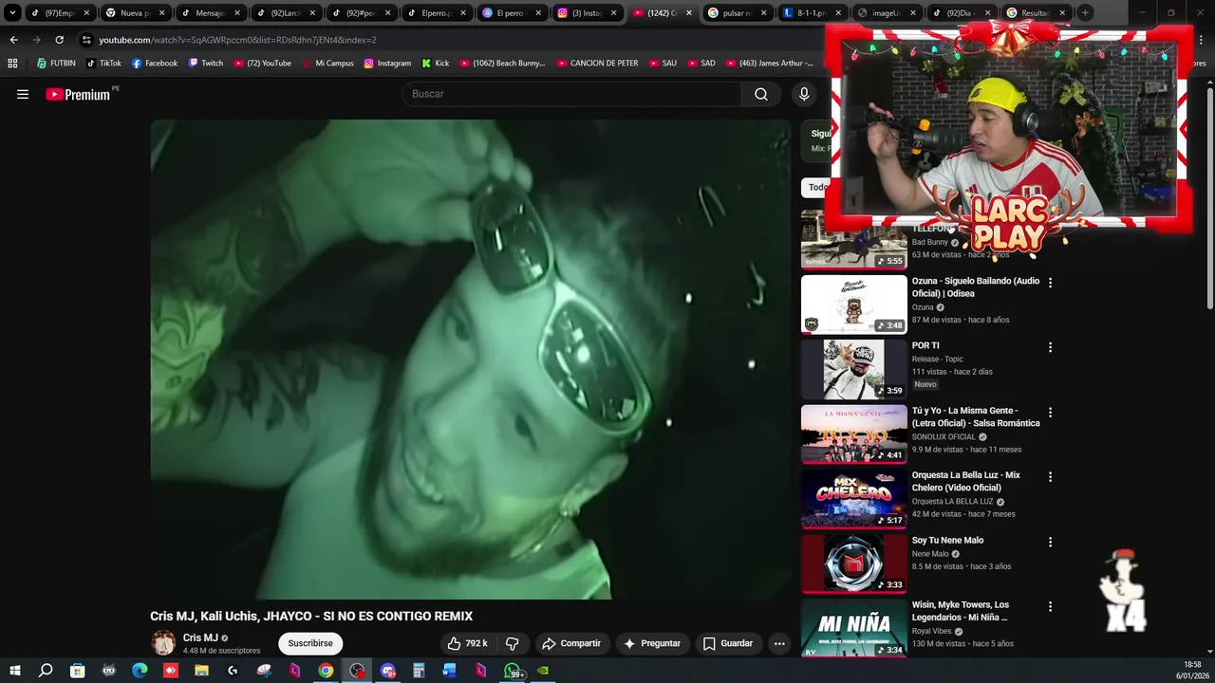This screenshot has height=683, width=1215.
Task: Click the video player area
Action: (x=470, y=359)
